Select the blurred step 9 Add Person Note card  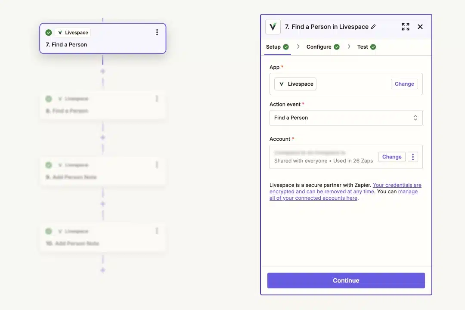tap(102, 171)
